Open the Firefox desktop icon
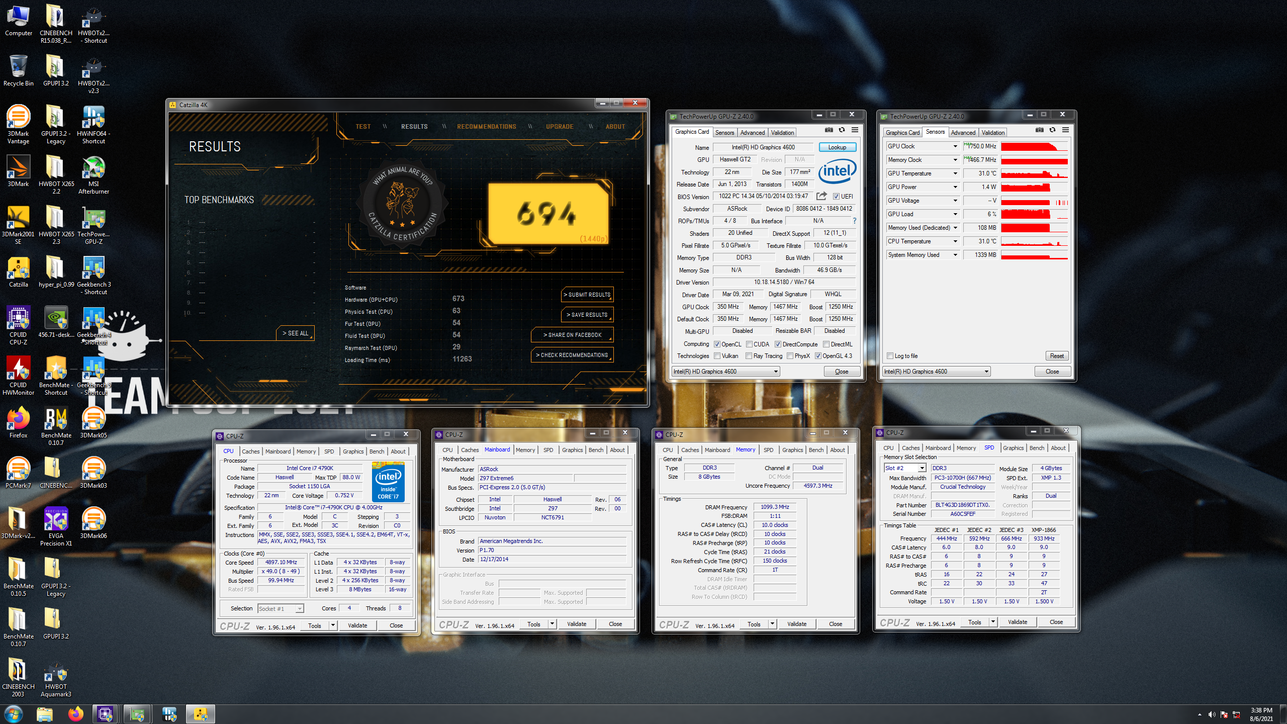1287x724 pixels. [18, 422]
